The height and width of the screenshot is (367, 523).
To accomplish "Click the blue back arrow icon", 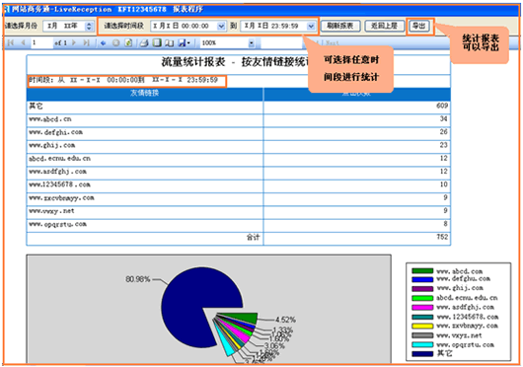I will [103, 42].
